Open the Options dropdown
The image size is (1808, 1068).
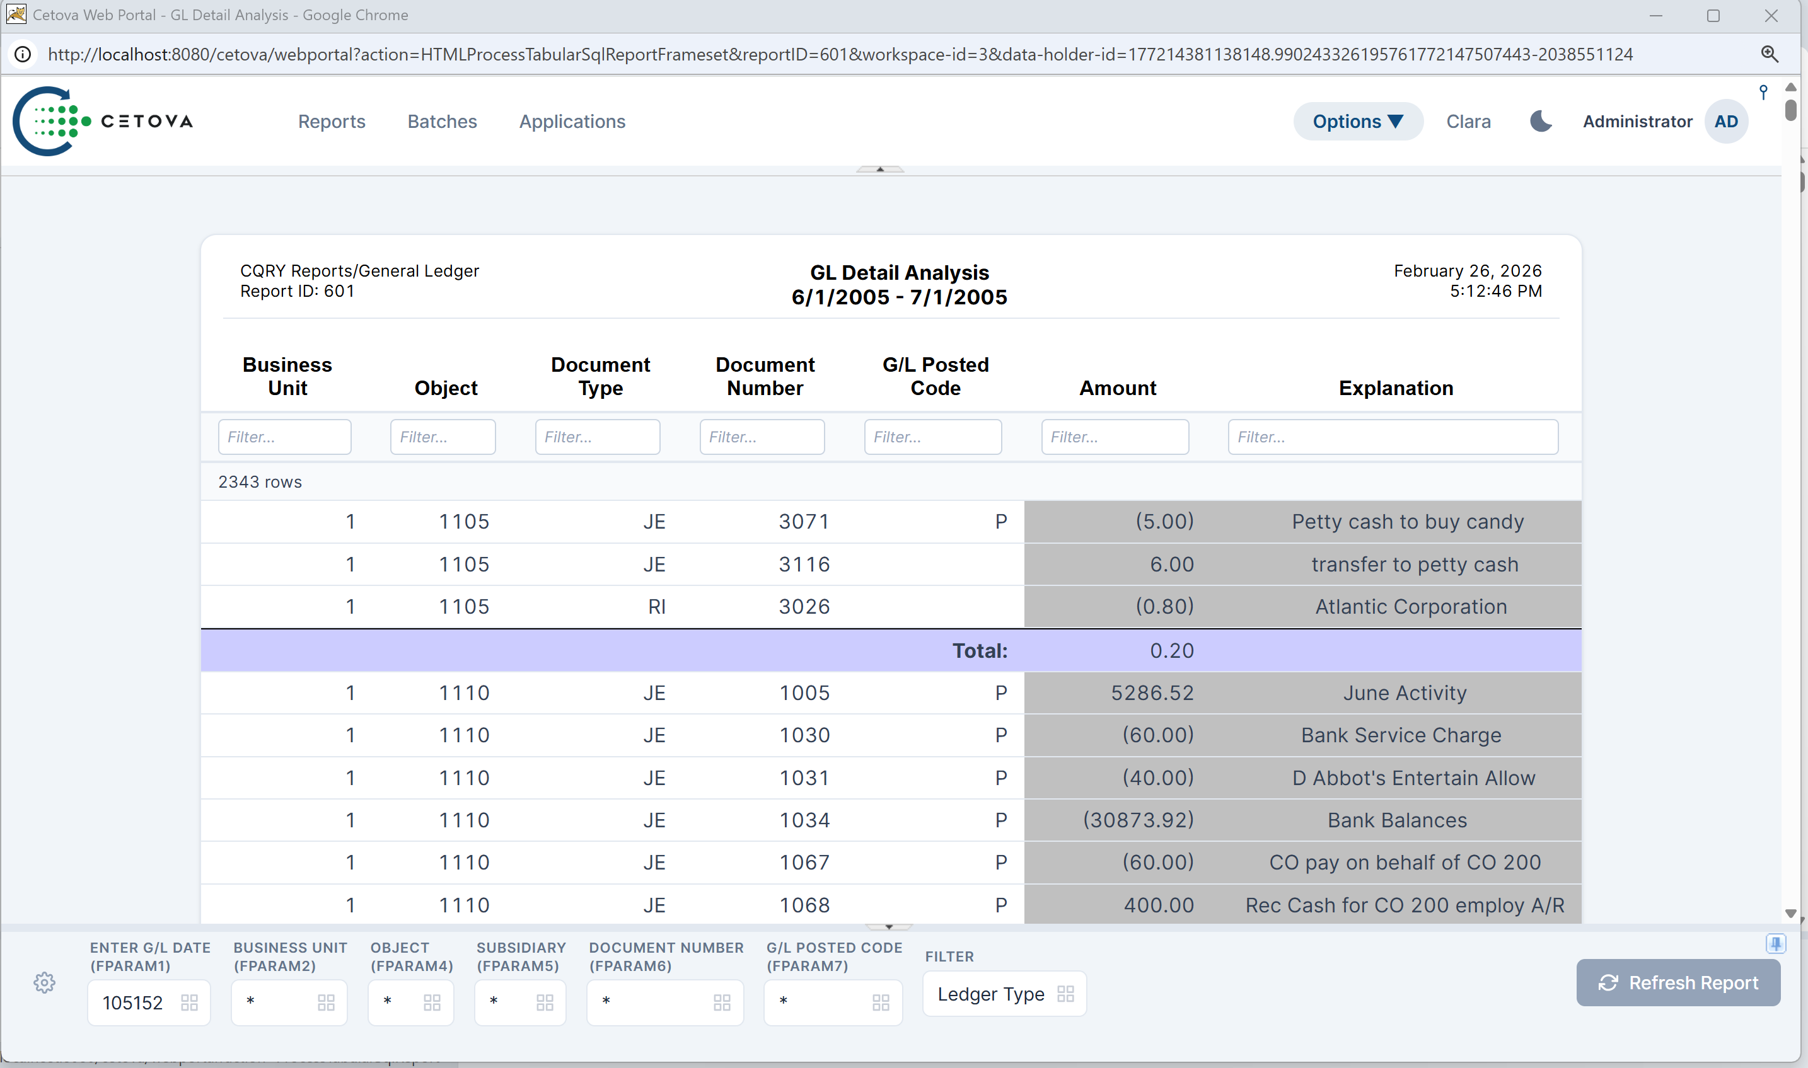click(x=1357, y=121)
